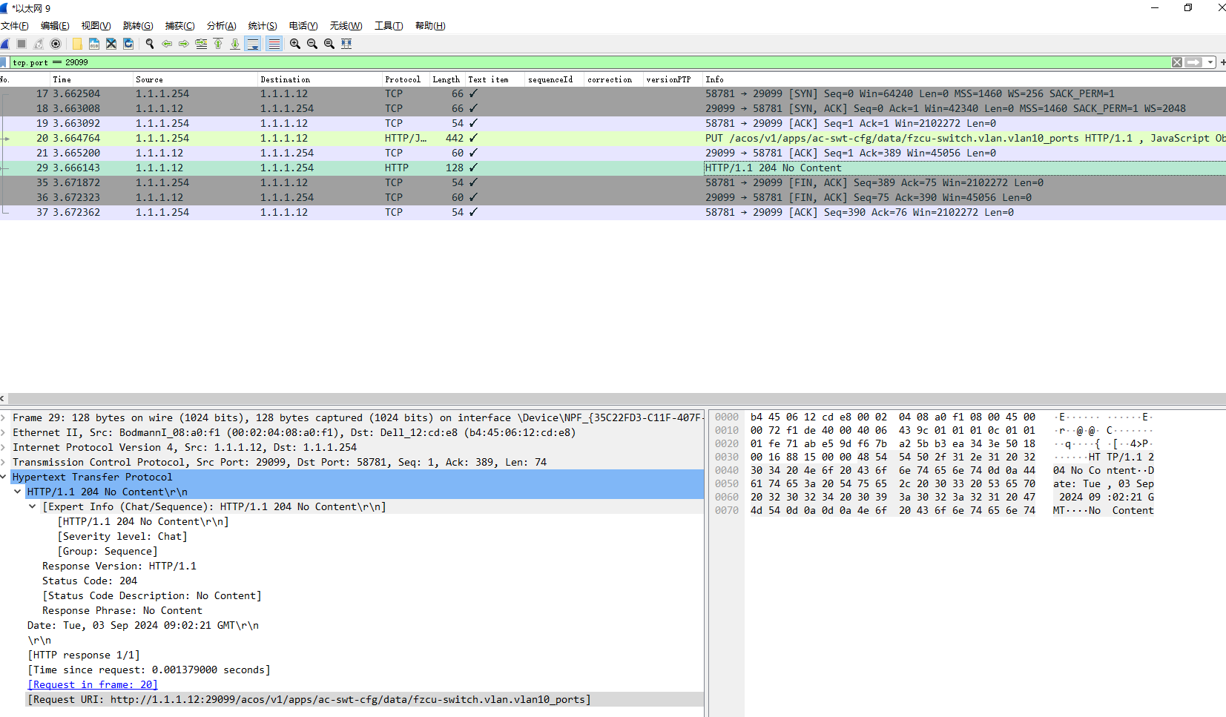Follow the Request in frame: 20 link

(93, 685)
